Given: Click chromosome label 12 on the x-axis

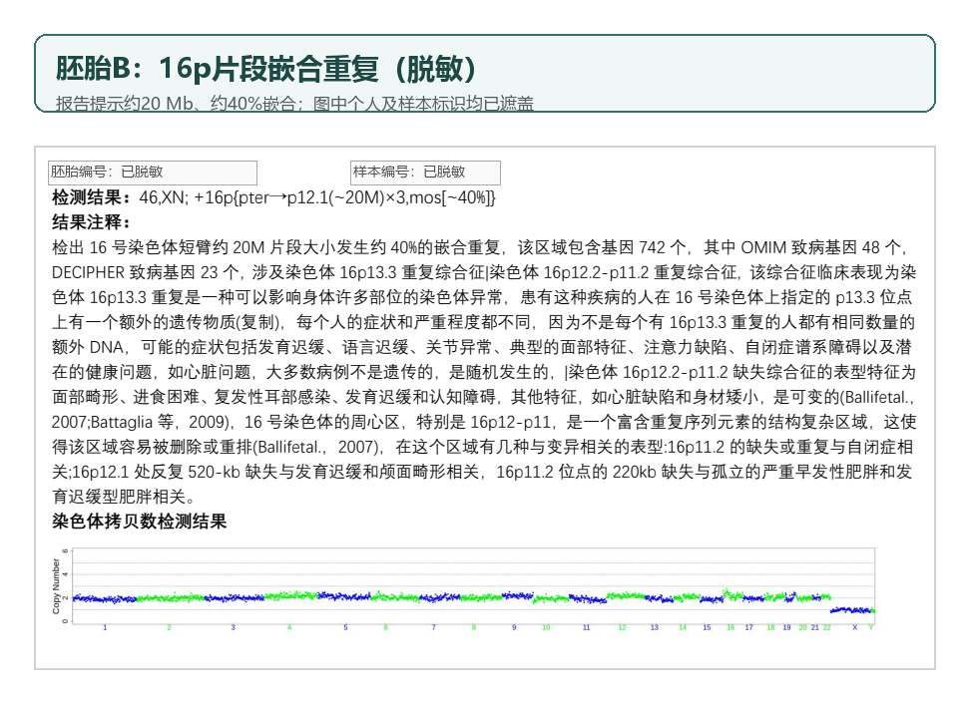Looking at the screenshot, I should [x=623, y=627].
